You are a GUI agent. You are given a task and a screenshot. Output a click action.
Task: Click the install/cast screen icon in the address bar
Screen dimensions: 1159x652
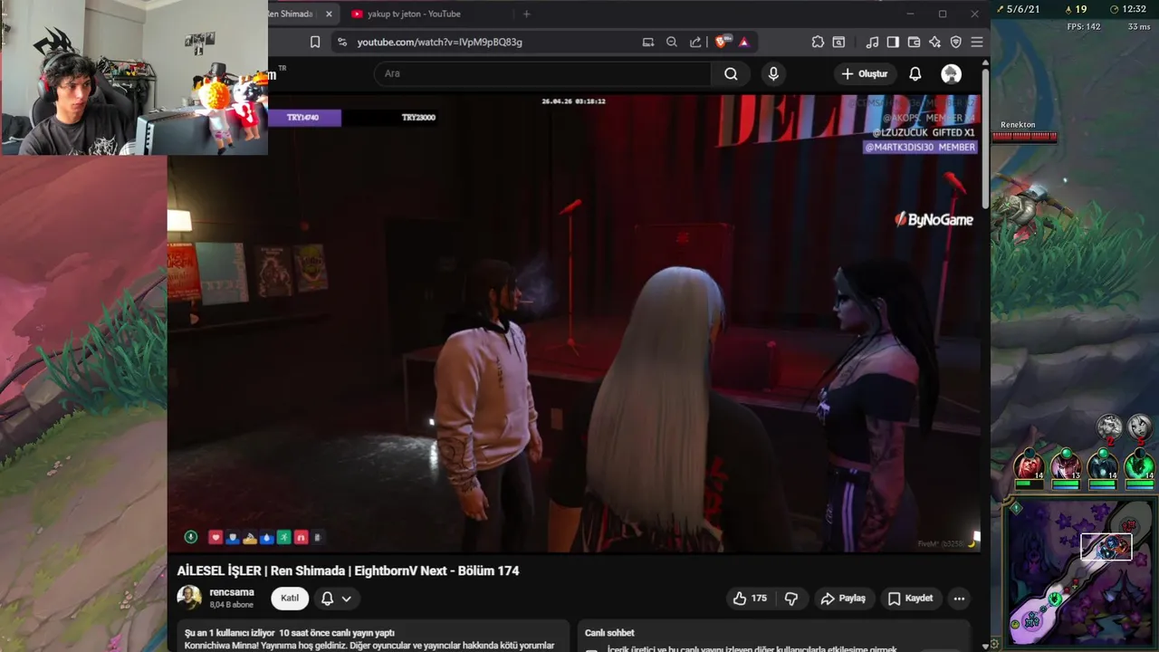click(x=647, y=42)
